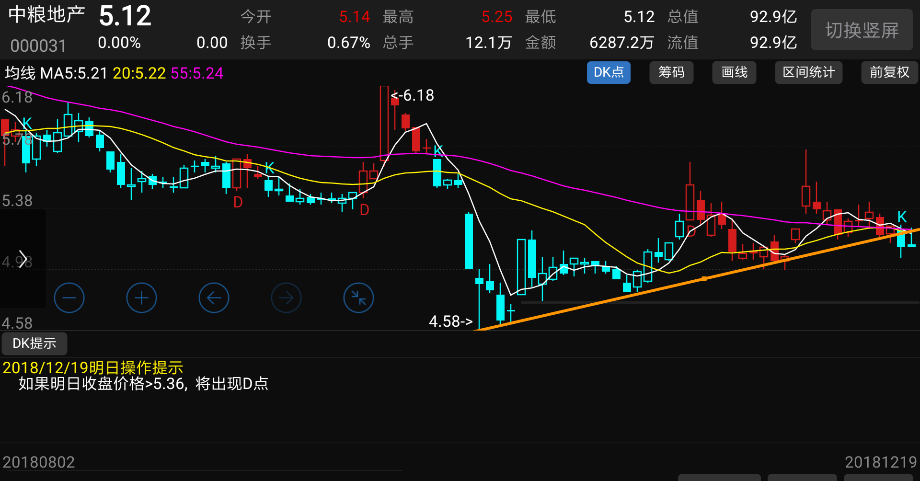Screen dimensions: 920x481
Task: Click the MA5:5.21 average label
Action: (74, 73)
